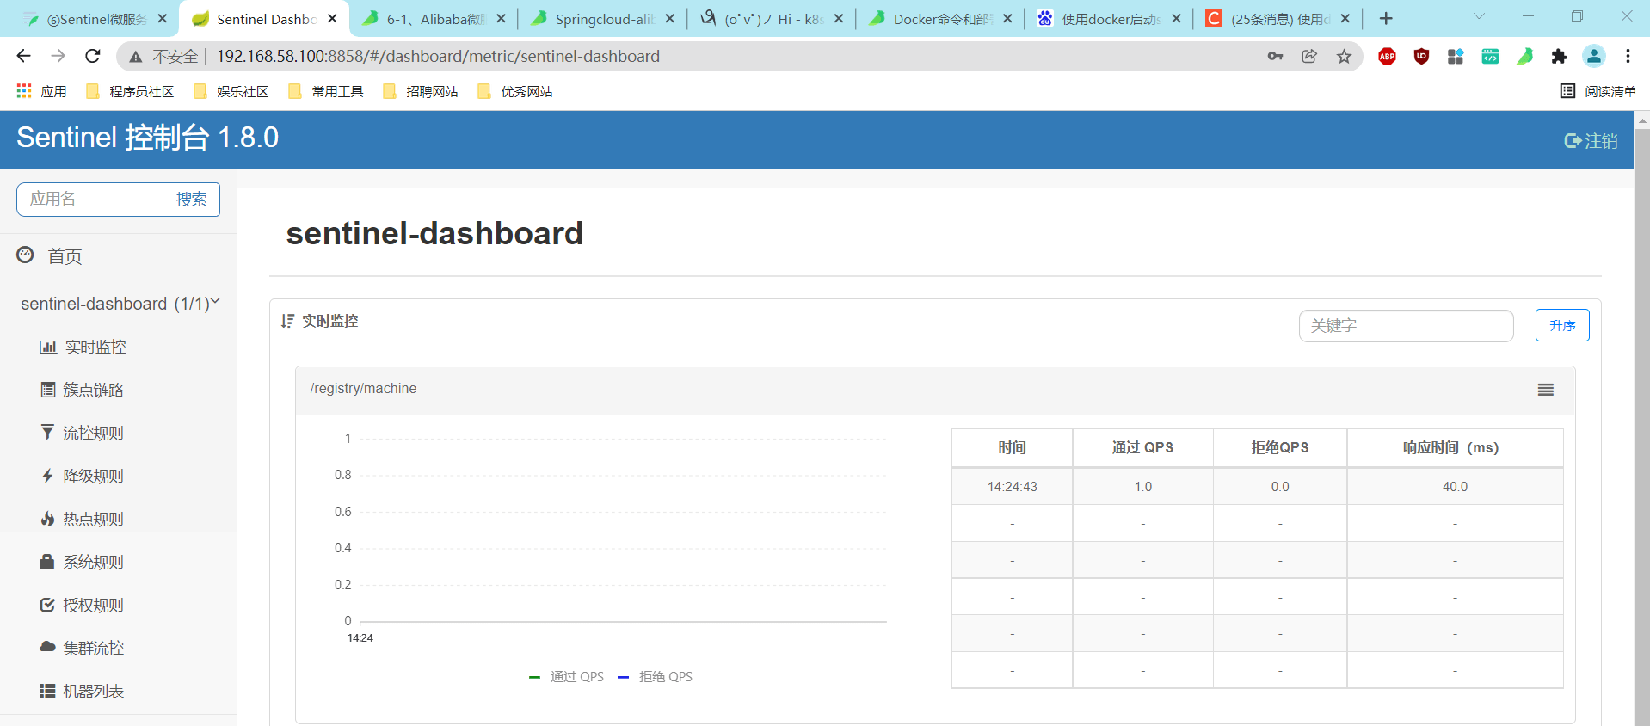Image resolution: width=1650 pixels, height=726 pixels.
Task: Open 热点规则 in the sidebar
Action: pyautogui.click(x=83, y=519)
